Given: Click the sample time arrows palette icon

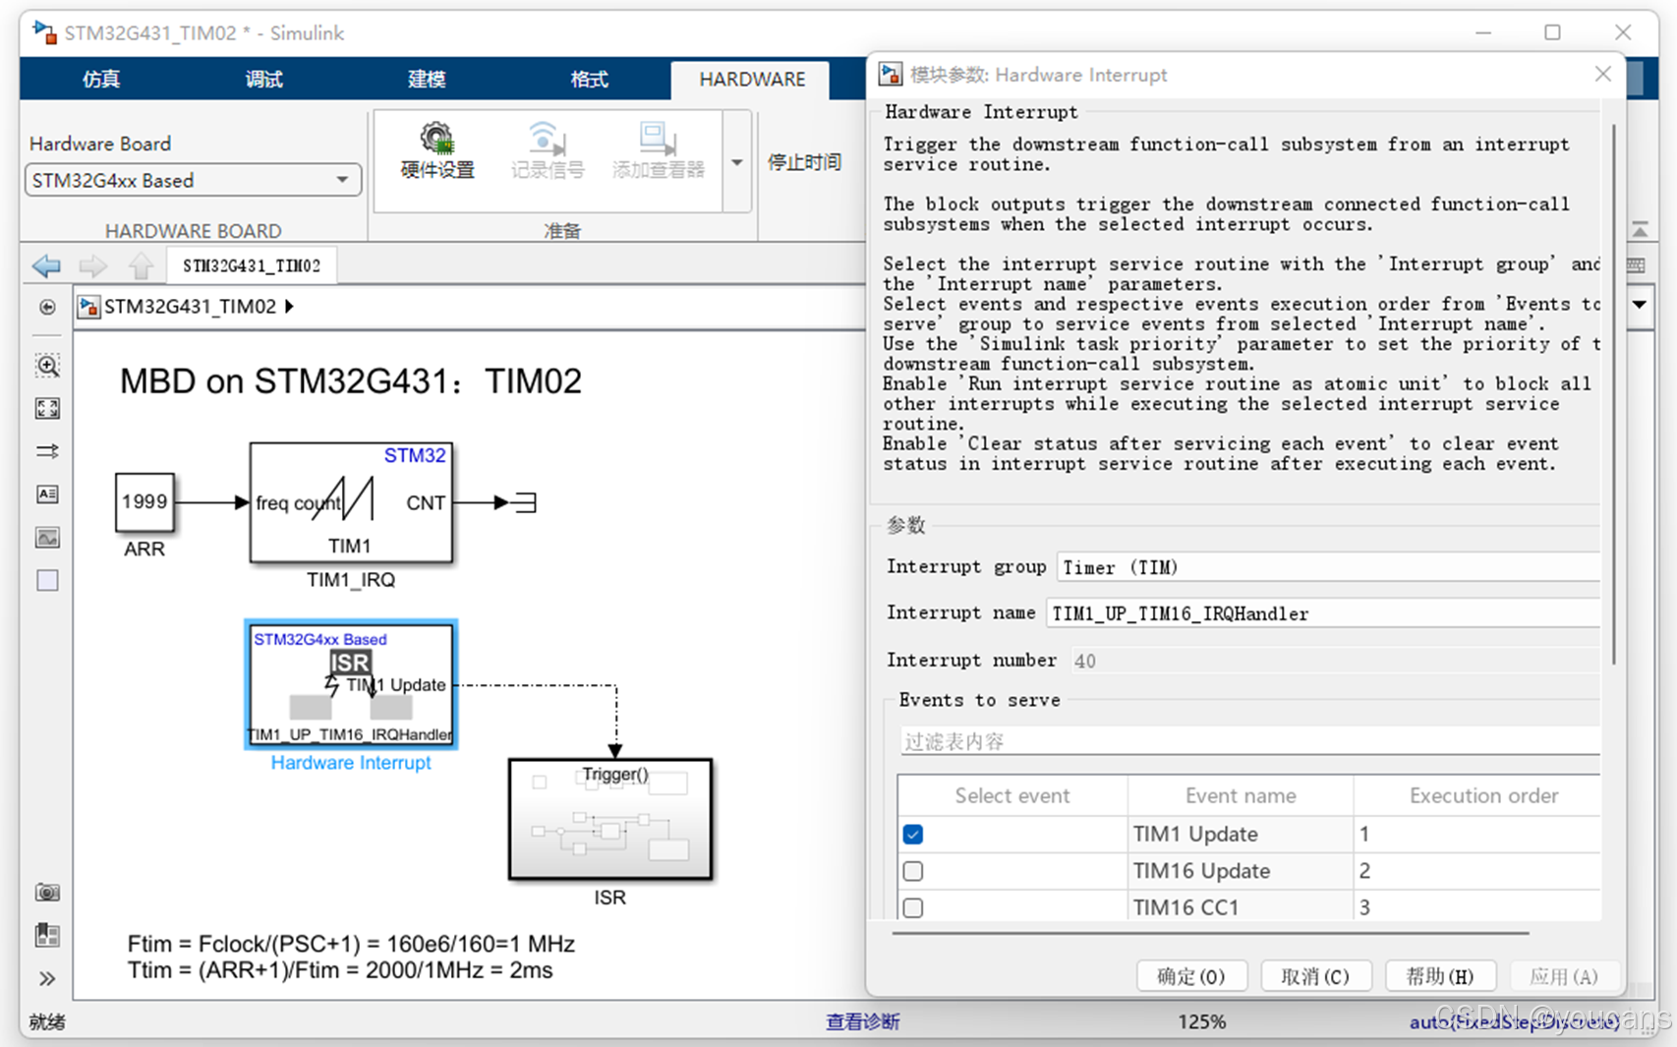Looking at the screenshot, I should (47, 451).
